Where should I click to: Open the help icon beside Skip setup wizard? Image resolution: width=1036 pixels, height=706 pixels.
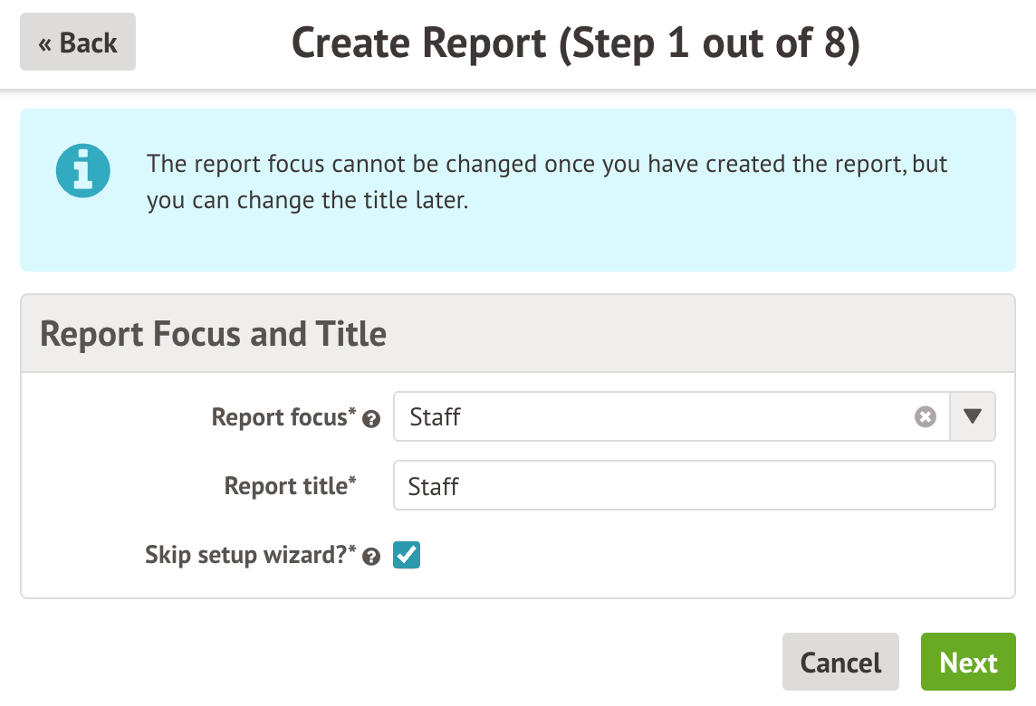pos(370,558)
